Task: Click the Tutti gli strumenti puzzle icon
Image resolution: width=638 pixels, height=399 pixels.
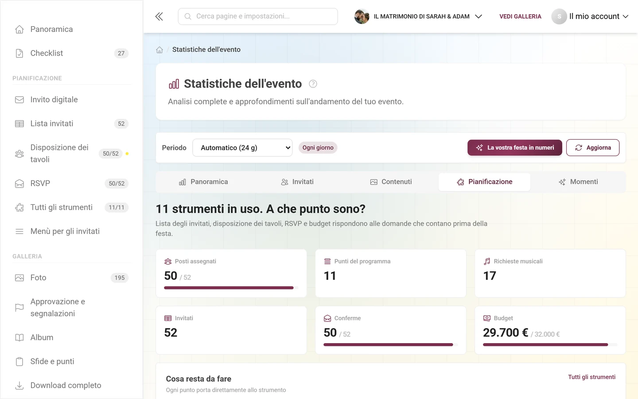Action: [x=19, y=207]
